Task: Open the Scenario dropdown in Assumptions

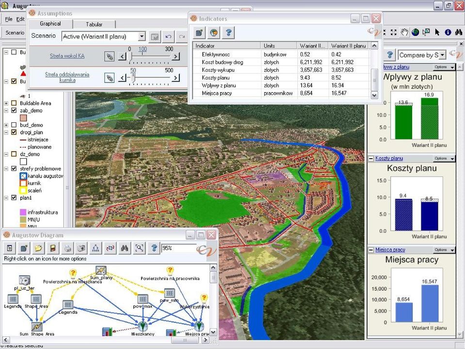Action: (x=142, y=36)
